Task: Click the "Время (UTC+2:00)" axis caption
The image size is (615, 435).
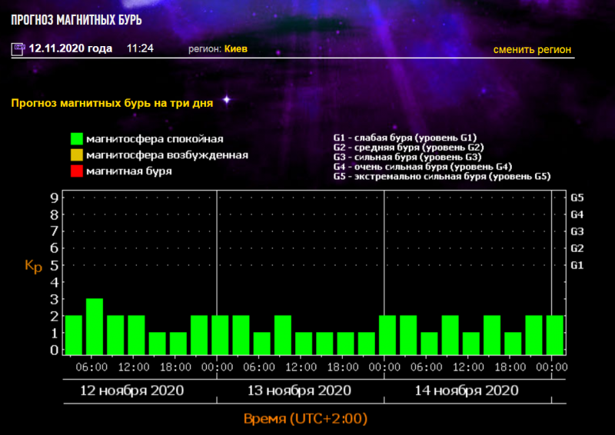Action: point(305,419)
